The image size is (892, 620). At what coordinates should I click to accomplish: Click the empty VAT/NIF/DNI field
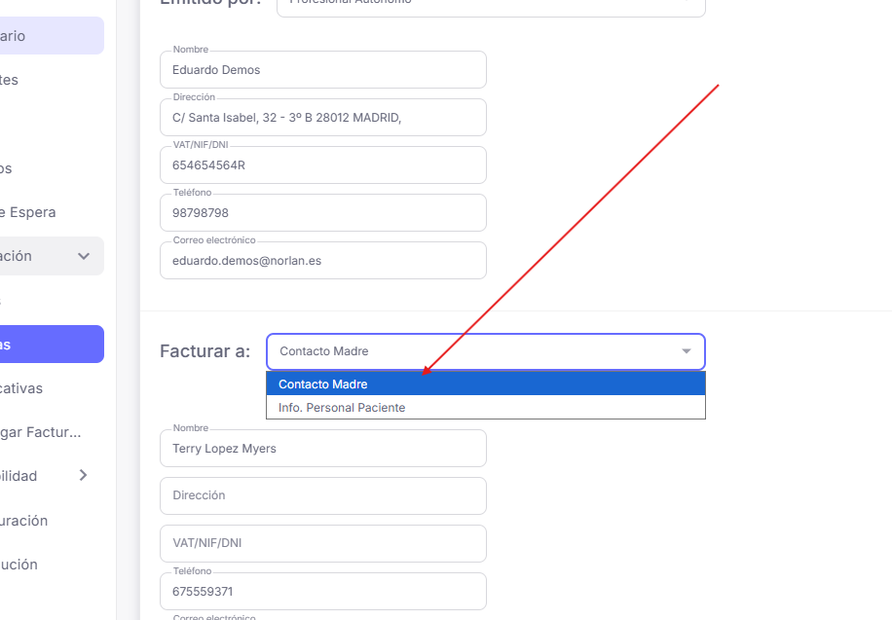pos(322,543)
